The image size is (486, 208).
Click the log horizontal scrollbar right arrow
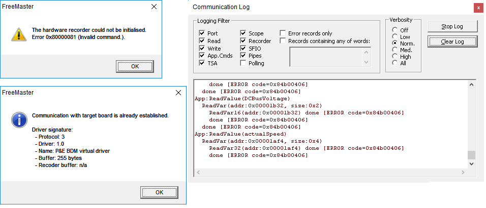click(463, 172)
